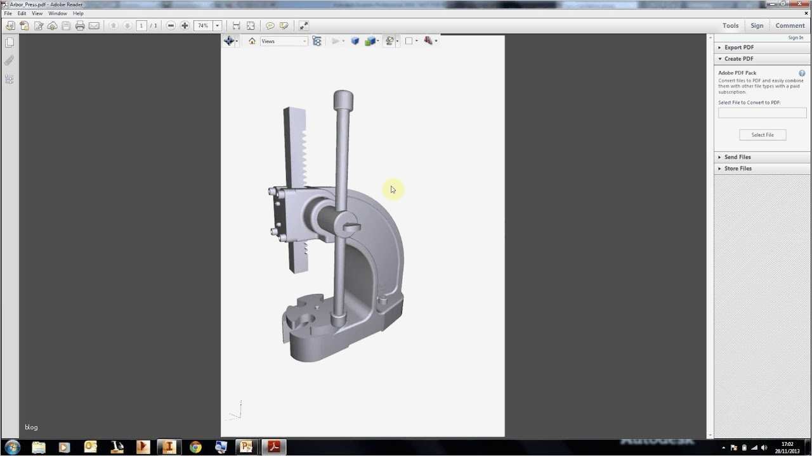Go to previous page arrow
The width and height of the screenshot is (812, 456).
(114, 26)
